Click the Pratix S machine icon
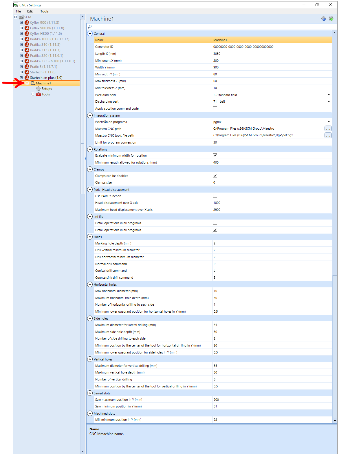The image size is (339, 455). pyautogui.click(x=27, y=67)
